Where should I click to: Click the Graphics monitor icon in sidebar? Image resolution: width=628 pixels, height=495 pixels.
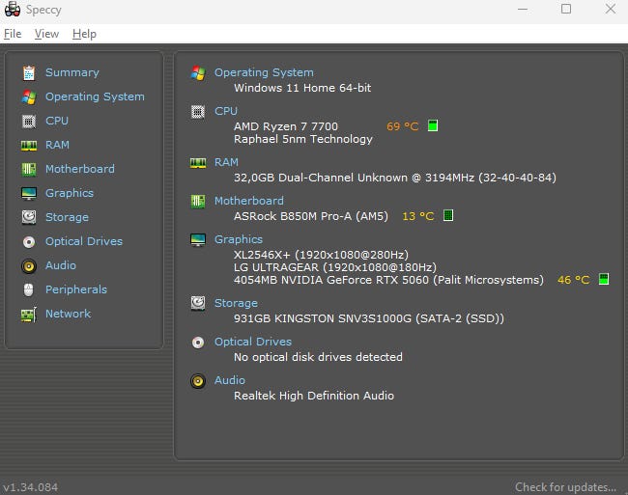[29, 194]
